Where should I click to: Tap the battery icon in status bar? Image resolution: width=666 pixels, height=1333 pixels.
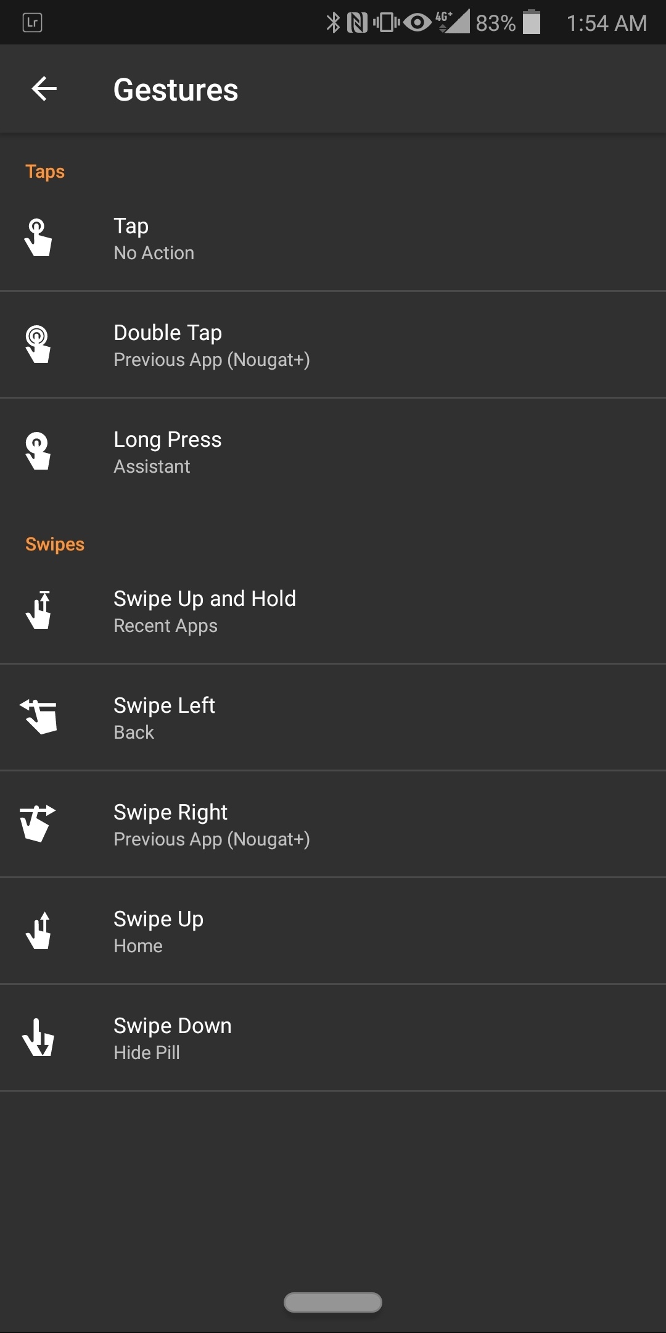[532, 23]
